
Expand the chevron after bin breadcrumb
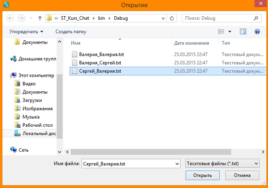click(x=110, y=18)
